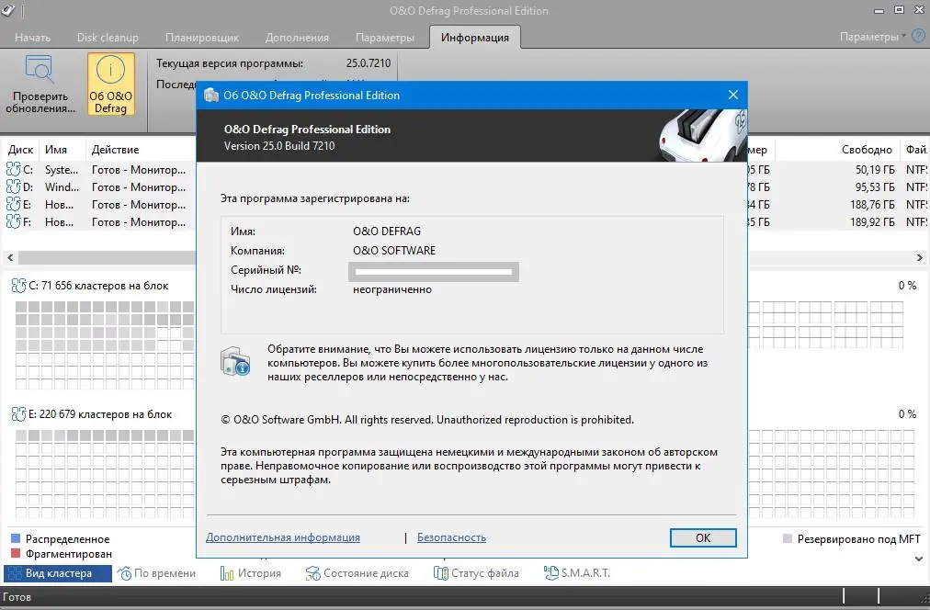Expand the Параметры dropdown at top right
Screen dimensions: 930x610
(x=872, y=37)
